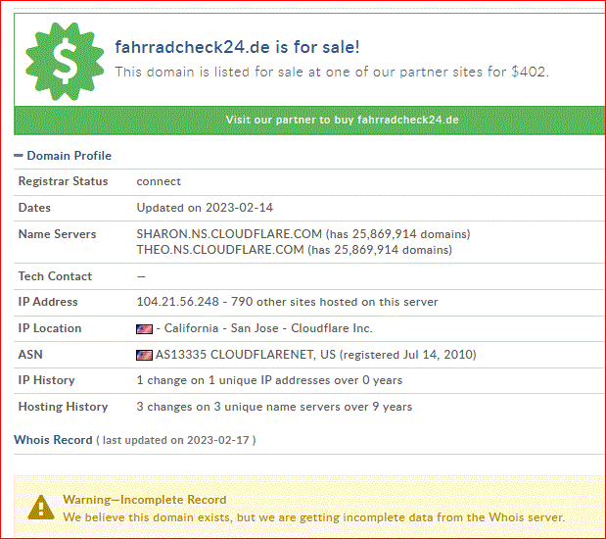Image resolution: width=606 pixels, height=539 pixels.
Task: Click the 'fahrradcheck24.de is for sale!' headline
Action: 237,47
